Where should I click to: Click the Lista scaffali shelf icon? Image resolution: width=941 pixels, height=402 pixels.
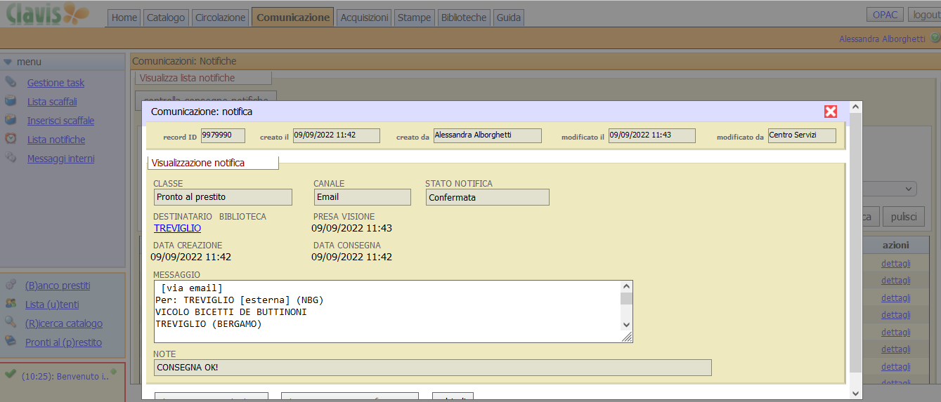coord(11,101)
